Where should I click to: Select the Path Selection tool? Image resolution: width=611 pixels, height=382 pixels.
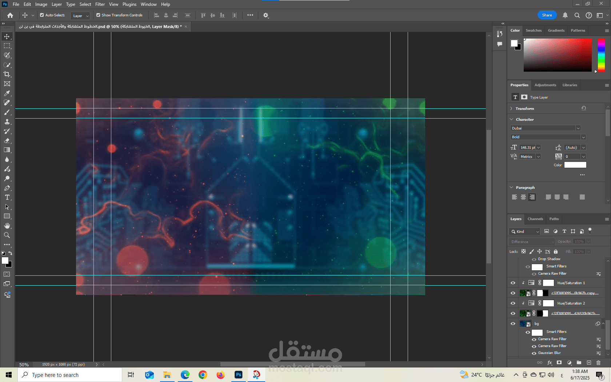[x=7, y=207]
